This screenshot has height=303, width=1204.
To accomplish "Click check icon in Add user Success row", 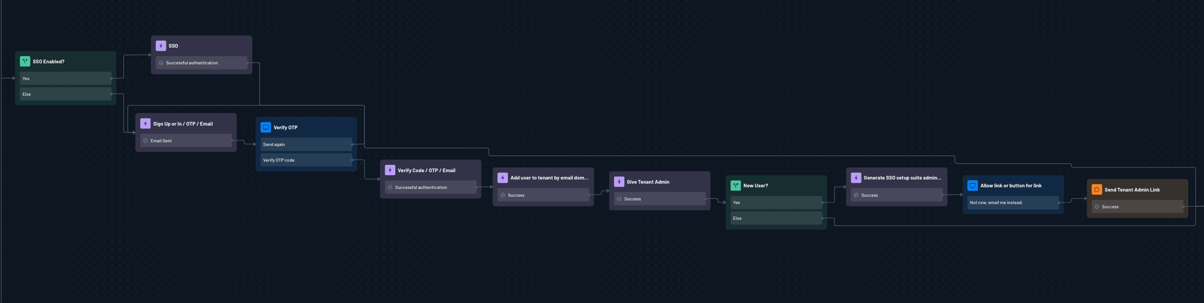I will (x=503, y=195).
